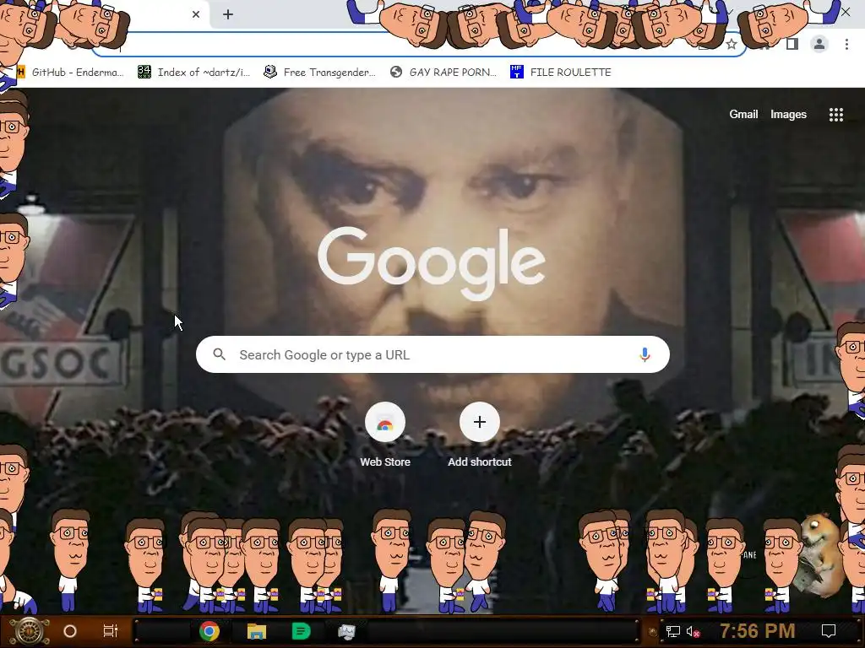
Task: Start voice search with microphone icon
Action: pos(645,354)
